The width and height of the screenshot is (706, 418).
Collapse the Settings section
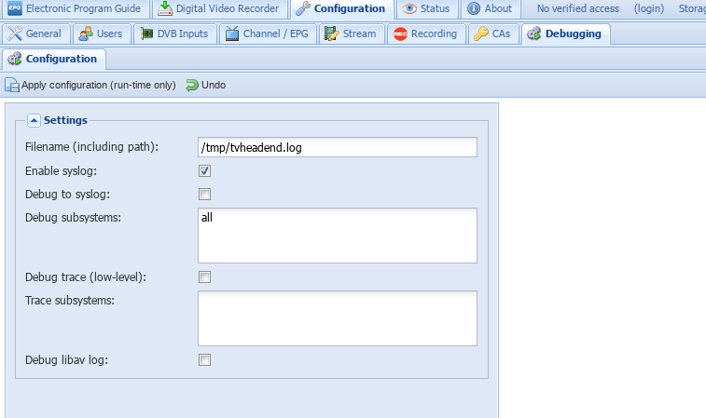pyautogui.click(x=34, y=120)
